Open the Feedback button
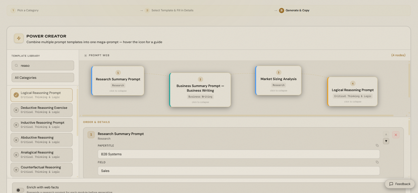 coord(400,184)
